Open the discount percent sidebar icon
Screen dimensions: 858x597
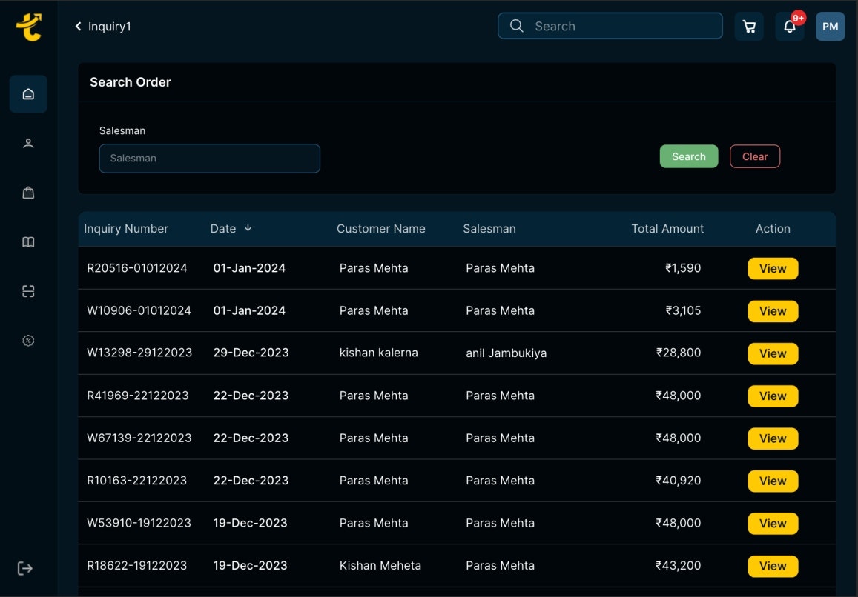click(28, 341)
